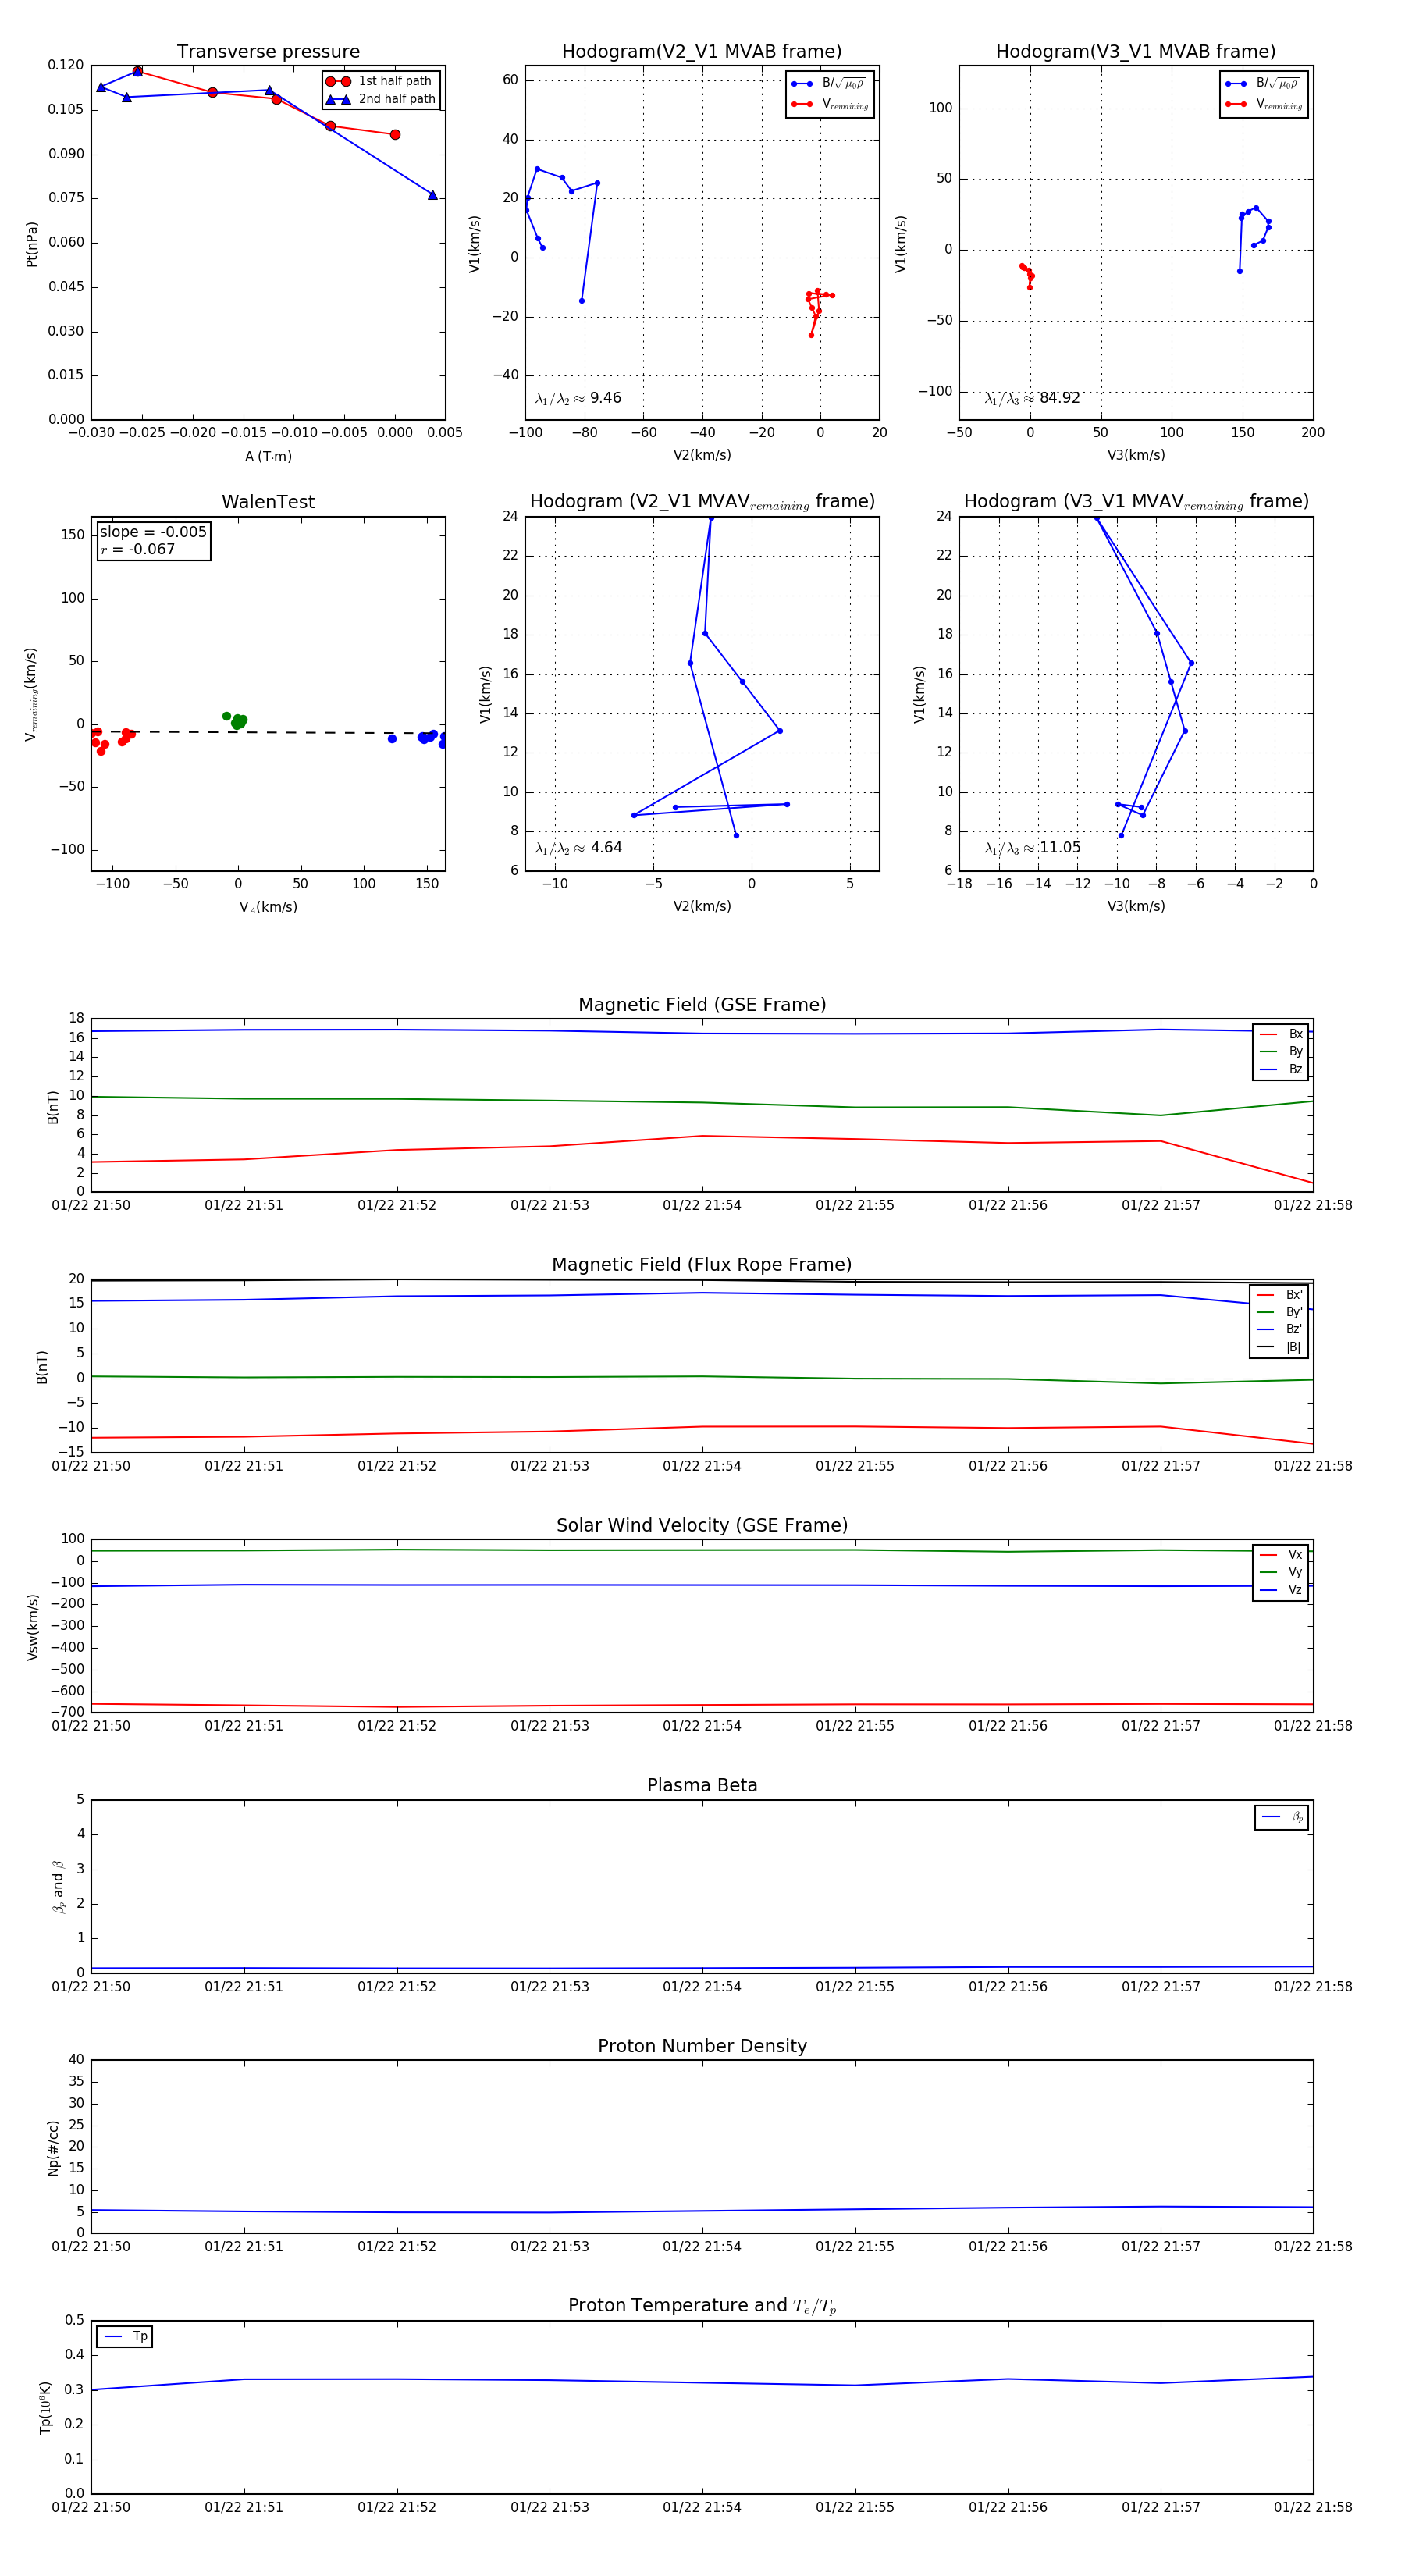
Task: Click the βp legend entry in Plasma Beta
Action: point(1283,1817)
